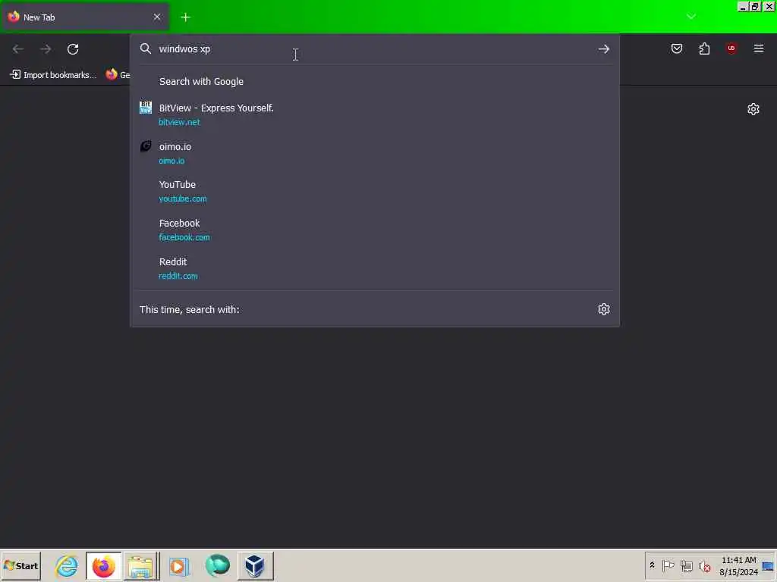Restore down the Firefox window
The height and width of the screenshot is (582, 777).
click(755, 6)
